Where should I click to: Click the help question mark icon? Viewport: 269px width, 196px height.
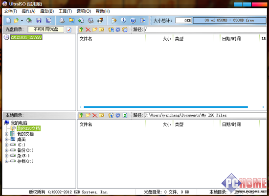click(133, 21)
